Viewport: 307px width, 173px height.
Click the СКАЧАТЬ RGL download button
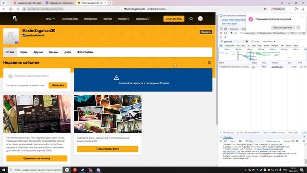(x=174, y=19)
